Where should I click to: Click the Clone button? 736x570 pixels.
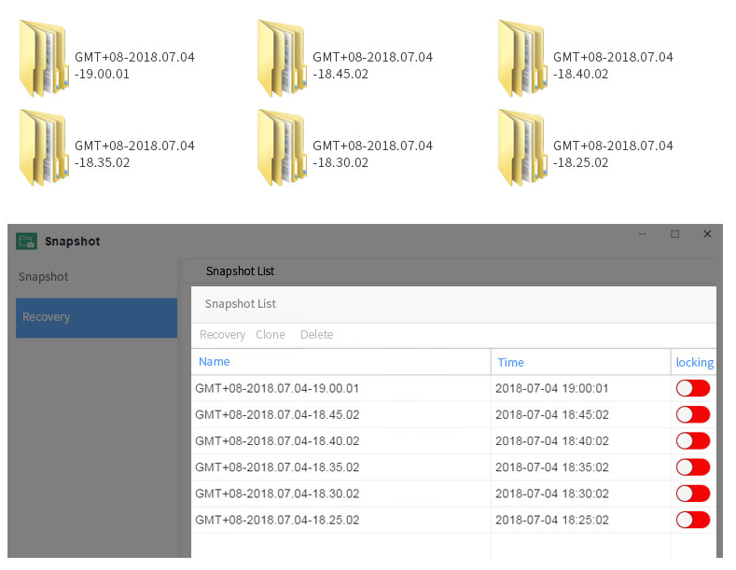[x=271, y=335]
